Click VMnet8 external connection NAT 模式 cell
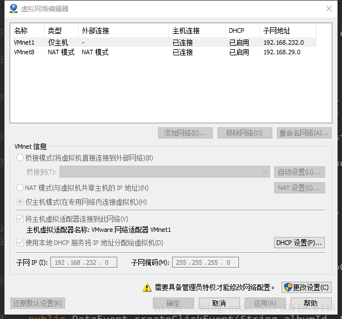Viewport: 342px width, 319px height. click(x=95, y=52)
